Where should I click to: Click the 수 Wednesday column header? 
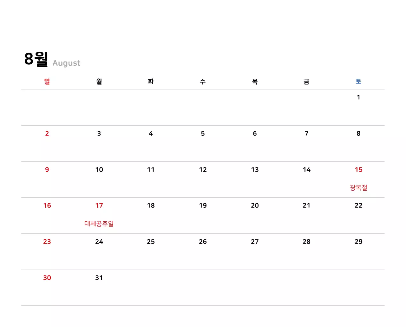click(203, 82)
